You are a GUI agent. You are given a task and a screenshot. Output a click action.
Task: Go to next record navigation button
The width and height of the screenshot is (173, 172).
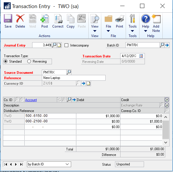(x=16, y=164)
